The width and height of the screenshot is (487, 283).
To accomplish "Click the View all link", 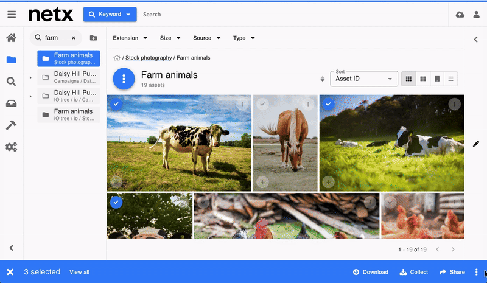I will 79,272.
